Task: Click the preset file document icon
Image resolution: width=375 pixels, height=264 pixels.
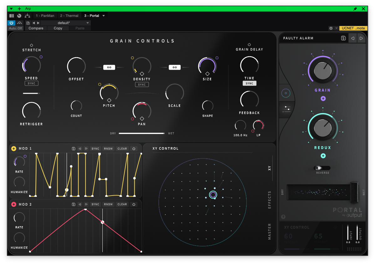Action: [x=28, y=23]
